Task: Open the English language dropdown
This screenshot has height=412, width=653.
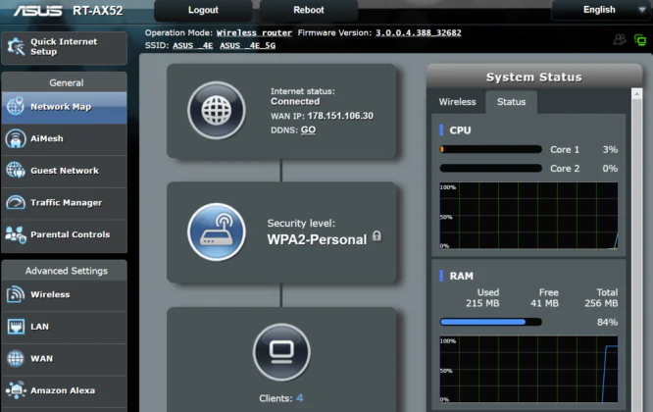Action: [602, 10]
